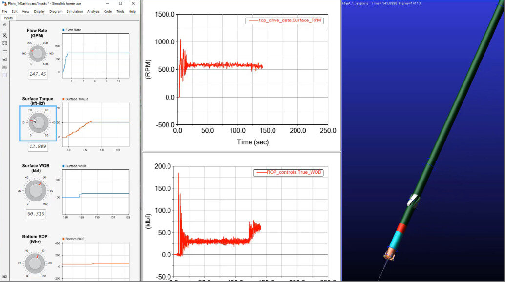Toggle the Flow Rate legend entry

(72, 30)
